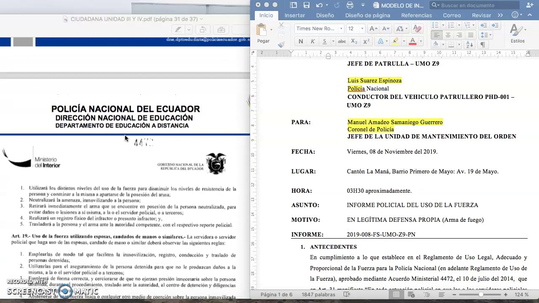This screenshot has width=539, height=303.
Task: Open the highlighter options arrow in the PDF viewer
Action: [189, 29]
